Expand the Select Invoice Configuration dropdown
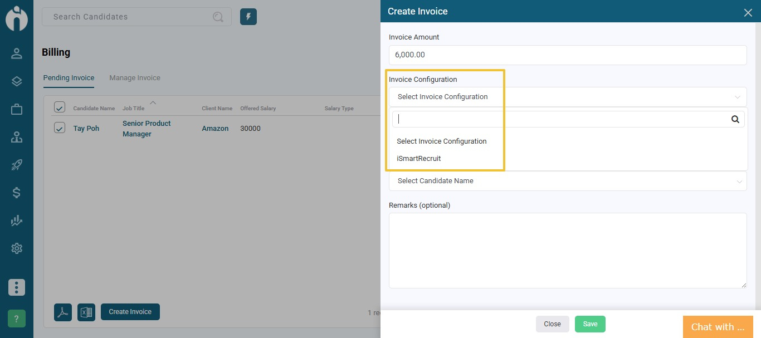This screenshot has height=338, width=761. tap(567, 97)
